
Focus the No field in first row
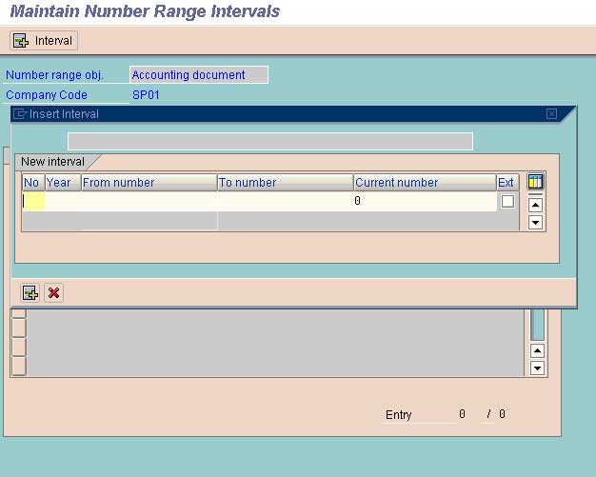(33, 201)
